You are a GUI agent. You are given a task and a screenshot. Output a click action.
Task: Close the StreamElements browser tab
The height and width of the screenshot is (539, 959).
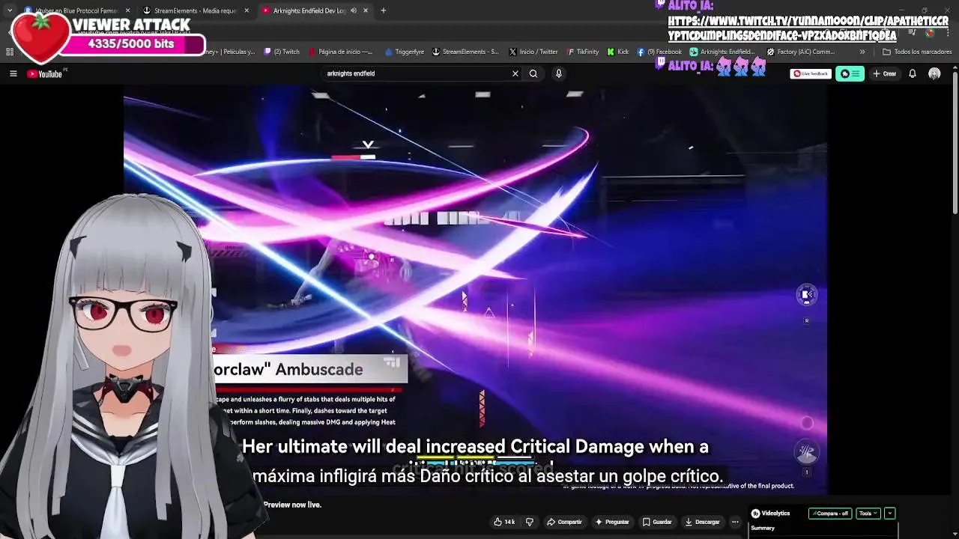[246, 10]
